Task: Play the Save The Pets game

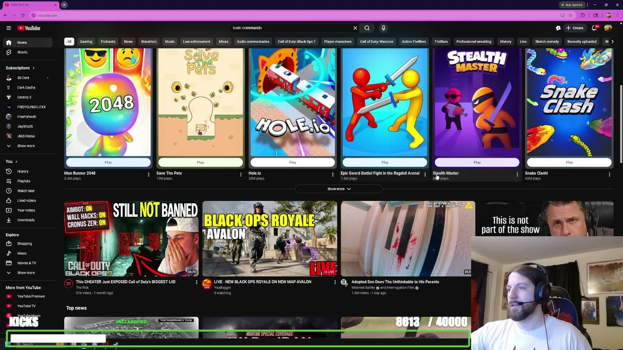Action: coord(200,162)
